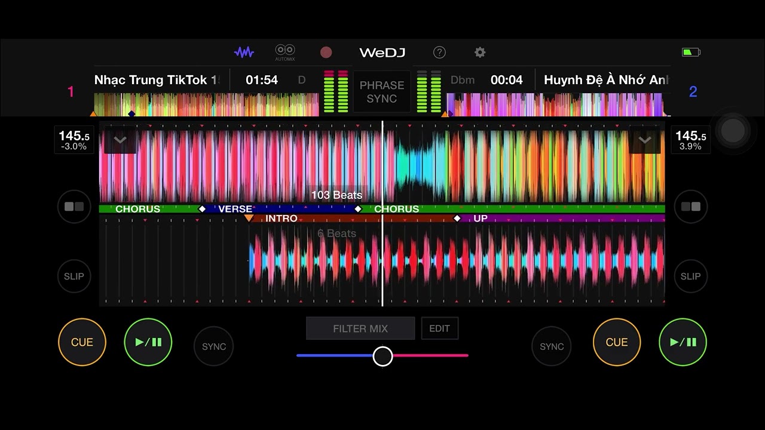765x430 pixels.
Task: Enable SLIP mode on deck 1
Action: click(x=74, y=276)
